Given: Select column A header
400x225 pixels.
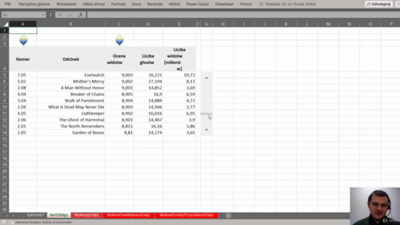Looking at the screenshot, I should [x=22, y=24].
